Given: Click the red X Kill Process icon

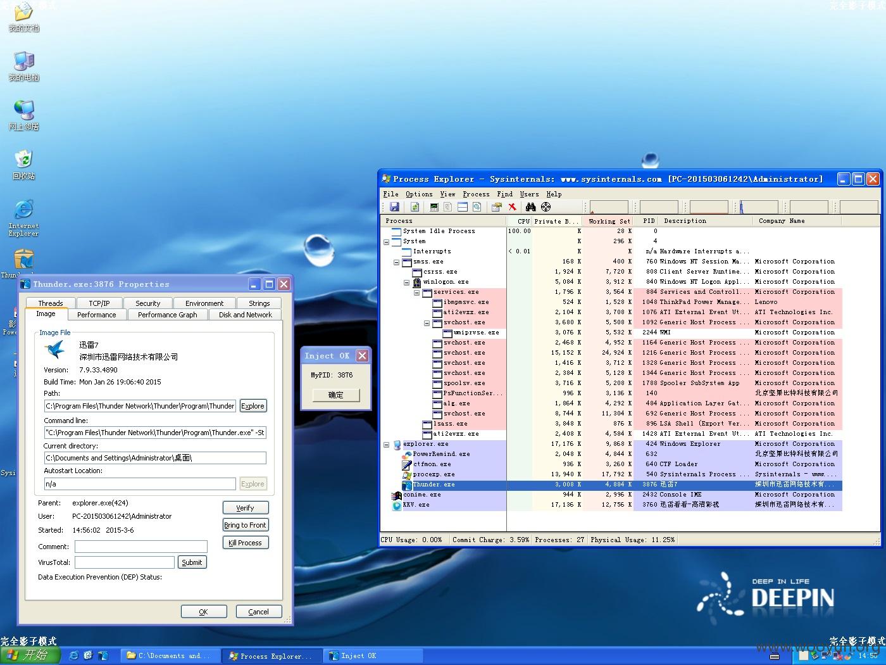Looking at the screenshot, I should 512,207.
